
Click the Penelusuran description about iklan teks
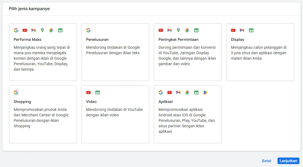[x=113, y=50]
